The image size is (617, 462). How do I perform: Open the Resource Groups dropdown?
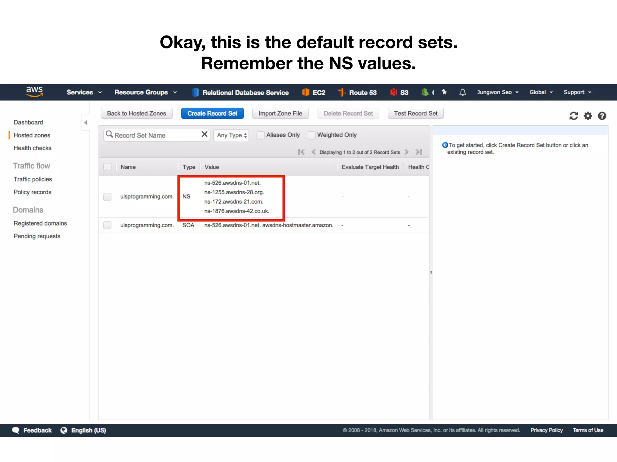pos(146,92)
